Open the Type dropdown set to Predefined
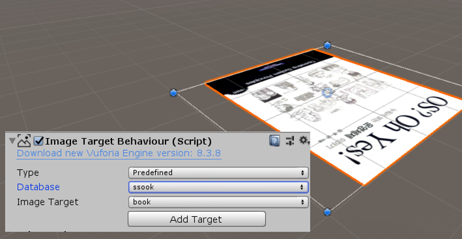Image resolution: width=462 pixels, height=239 pixels. point(218,173)
